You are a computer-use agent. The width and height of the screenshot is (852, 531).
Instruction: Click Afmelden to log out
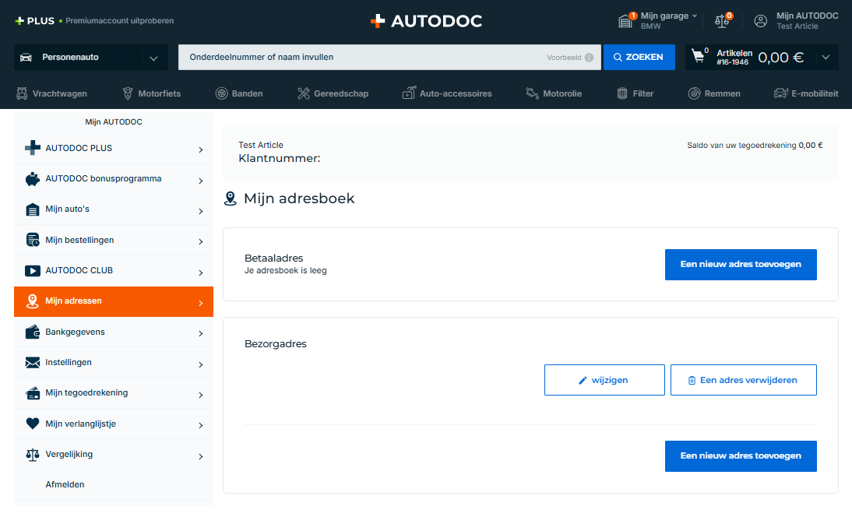[65, 485]
